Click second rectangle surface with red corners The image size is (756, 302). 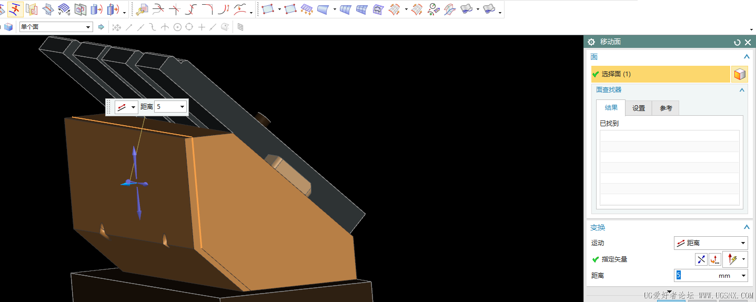(290, 9)
